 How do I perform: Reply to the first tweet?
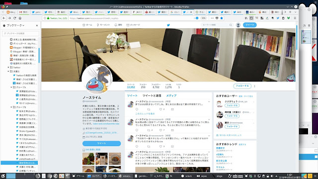pyautogui.click(x=137, y=109)
